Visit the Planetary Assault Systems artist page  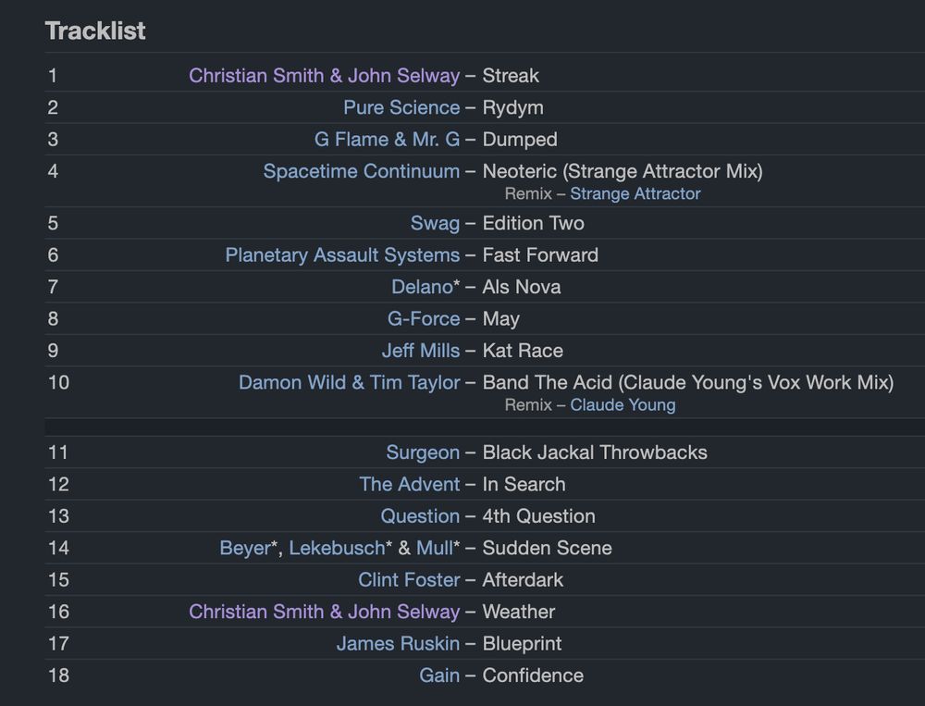[x=342, y=254]
